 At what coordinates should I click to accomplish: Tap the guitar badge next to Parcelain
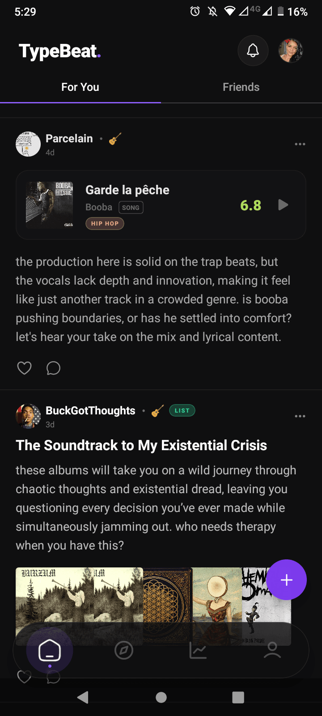tap(114, 139)
